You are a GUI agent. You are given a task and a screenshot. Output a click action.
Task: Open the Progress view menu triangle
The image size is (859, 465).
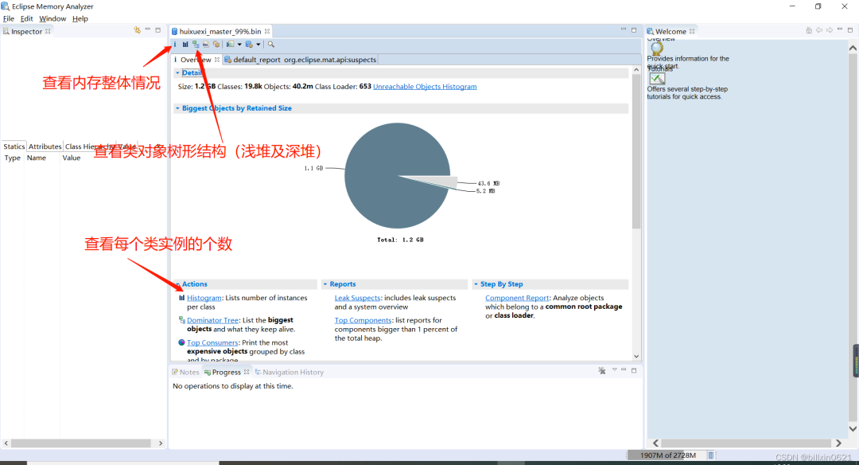pos(614,370)
